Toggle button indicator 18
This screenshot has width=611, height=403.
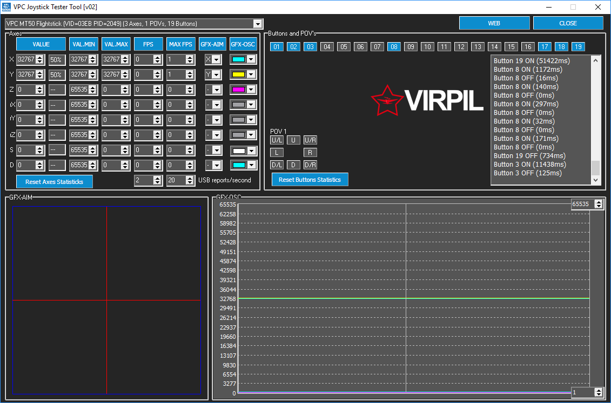561,47
